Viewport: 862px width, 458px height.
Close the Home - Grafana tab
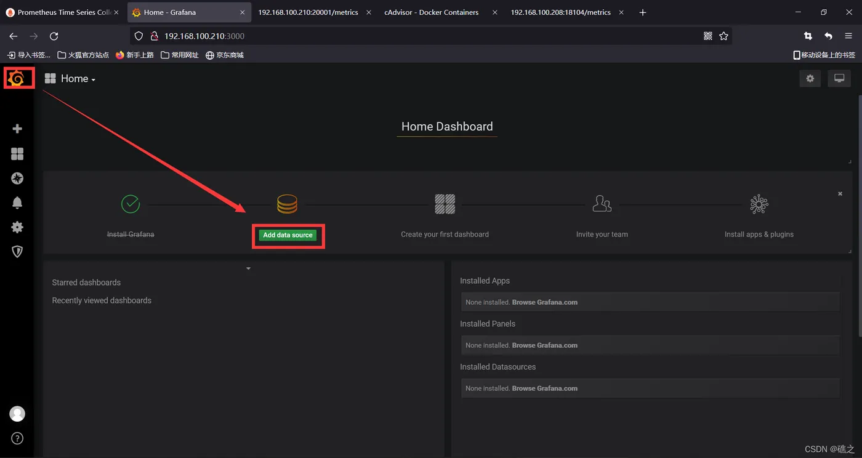243,12
